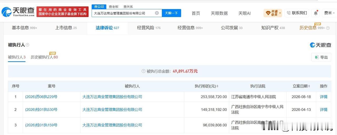Screen dimensions: 337x135
Task: Click the 序号 column header
Action: click(x=16, y=86)
